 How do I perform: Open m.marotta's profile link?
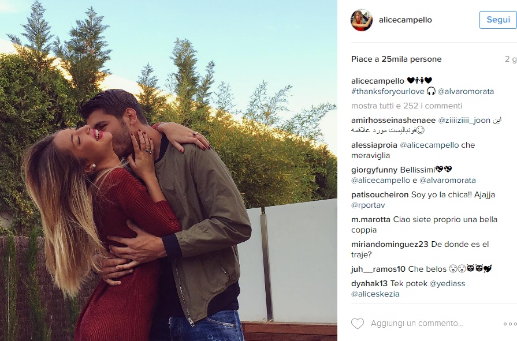(x=371, y=219)
